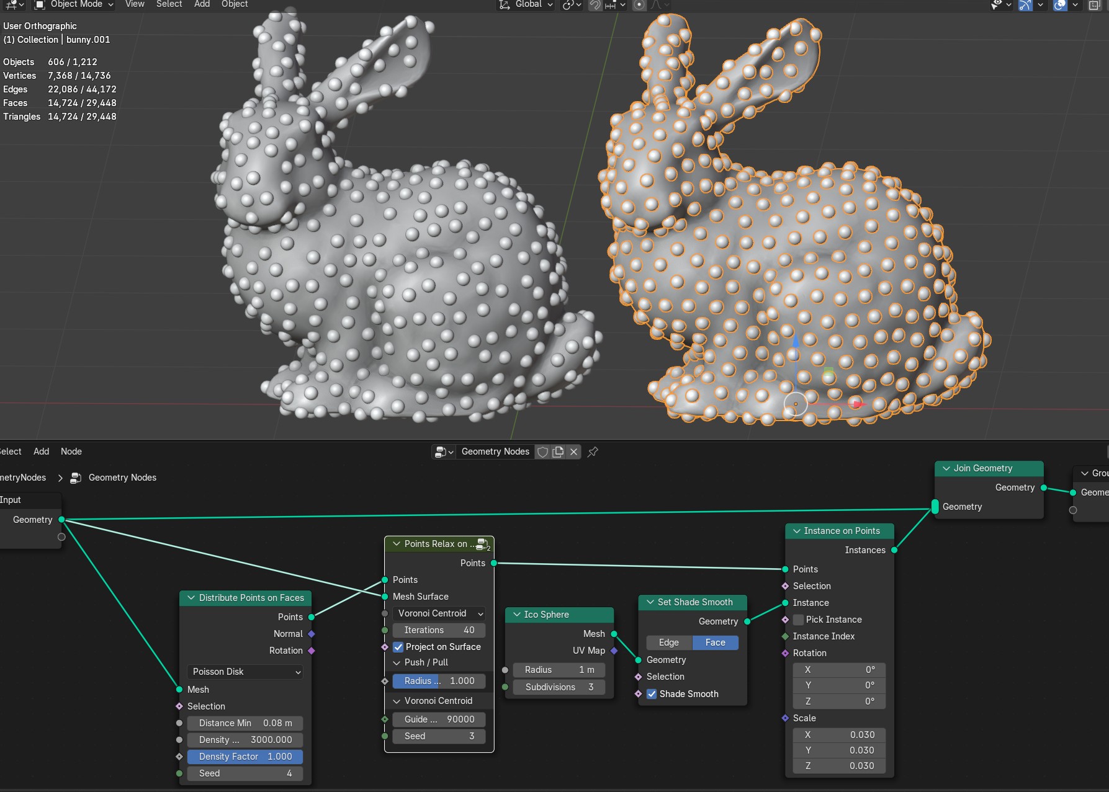The image size is (1109, 792).
Task: Click the Ico Sphere Mesh output socket
Action: [x=614, y=634]
